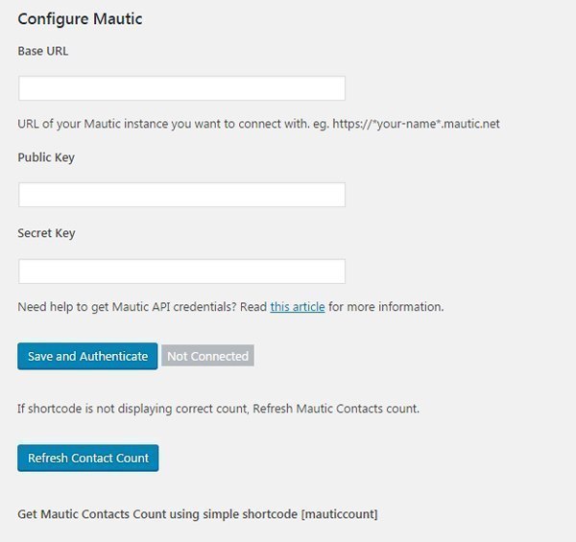
Task: Click the Public Key field label
Action: coord(46,157)
